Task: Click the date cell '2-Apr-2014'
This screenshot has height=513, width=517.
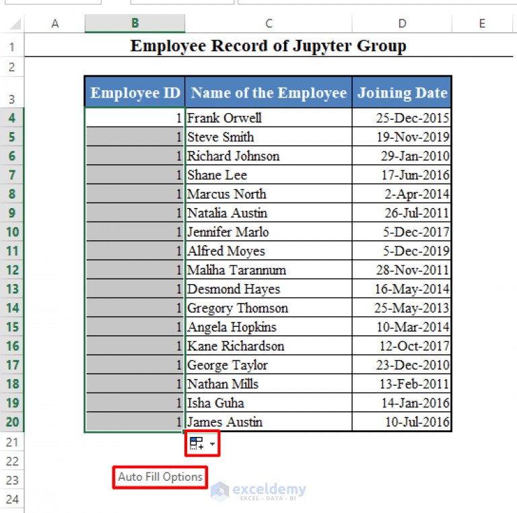Action: 402,194
